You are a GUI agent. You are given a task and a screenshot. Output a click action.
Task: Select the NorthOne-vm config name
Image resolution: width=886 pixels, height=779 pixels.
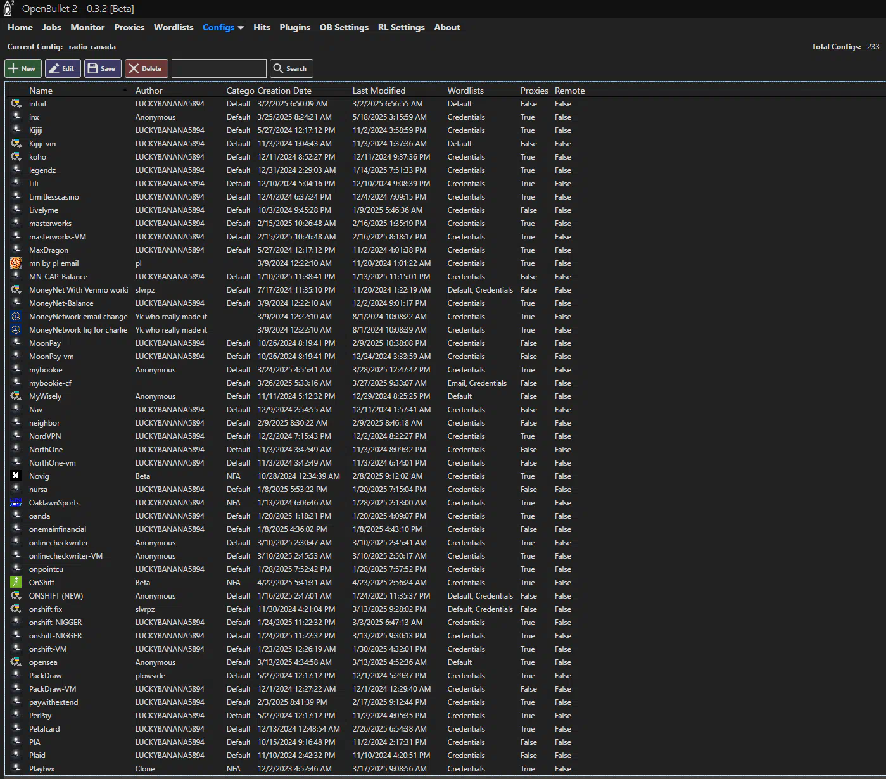pyautogui.click(x=53, y=463)
